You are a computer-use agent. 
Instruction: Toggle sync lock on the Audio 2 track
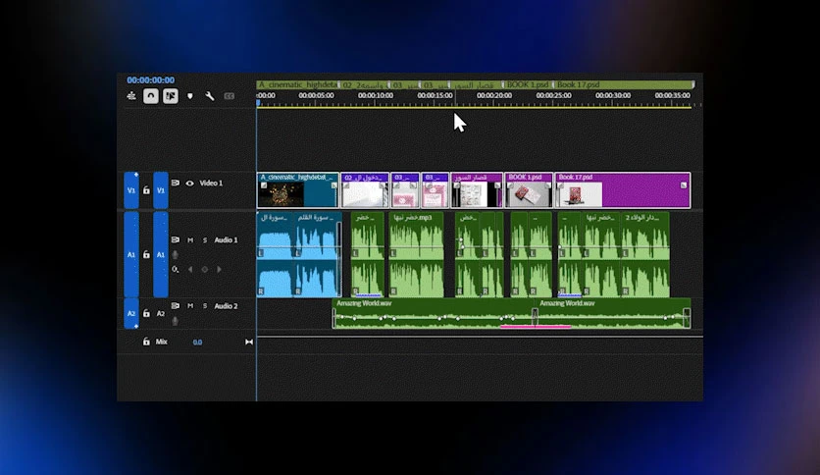176,305
